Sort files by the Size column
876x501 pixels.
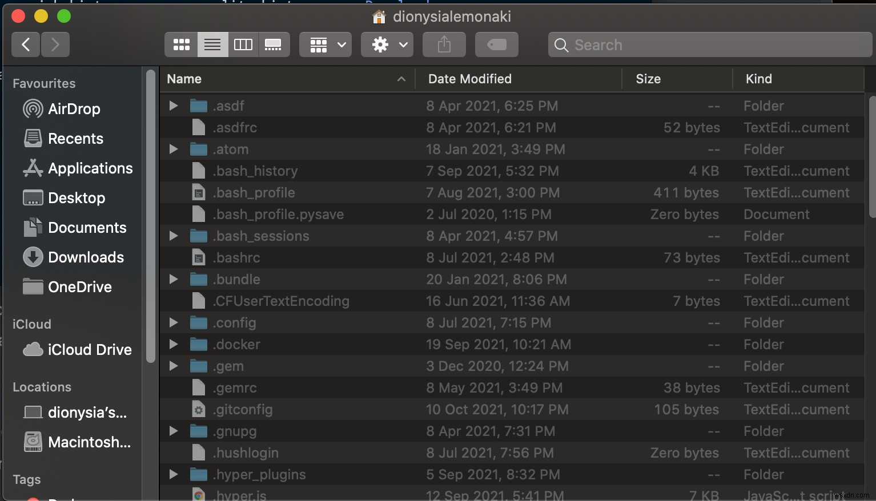(x=648, y=79)
